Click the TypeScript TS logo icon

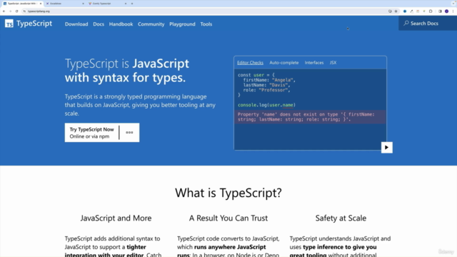[x=9, y=24]
